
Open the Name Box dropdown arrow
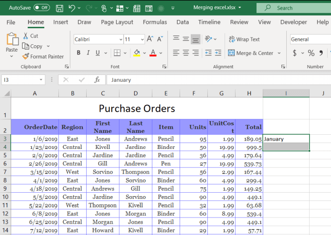coord(41,80)
